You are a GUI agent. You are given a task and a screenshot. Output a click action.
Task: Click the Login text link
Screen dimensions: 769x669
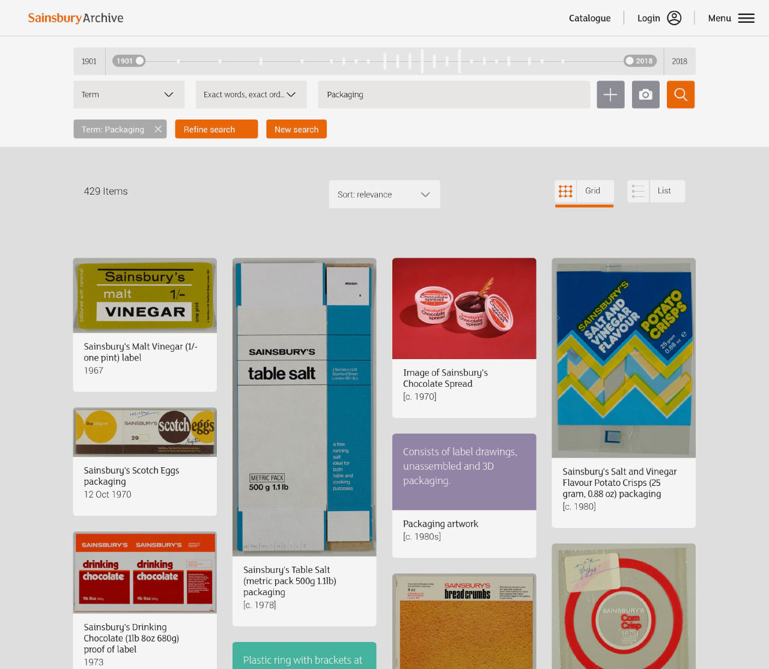[649, 18]
